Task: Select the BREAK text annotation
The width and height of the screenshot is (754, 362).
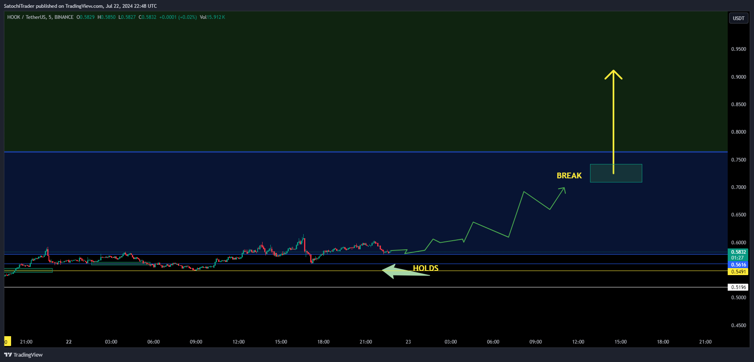Action: (x=569, y=175)
